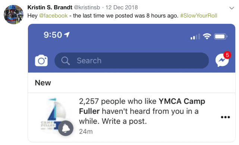Tap the battery status icon
Screen dimensions: 239x145
(221, 37)
